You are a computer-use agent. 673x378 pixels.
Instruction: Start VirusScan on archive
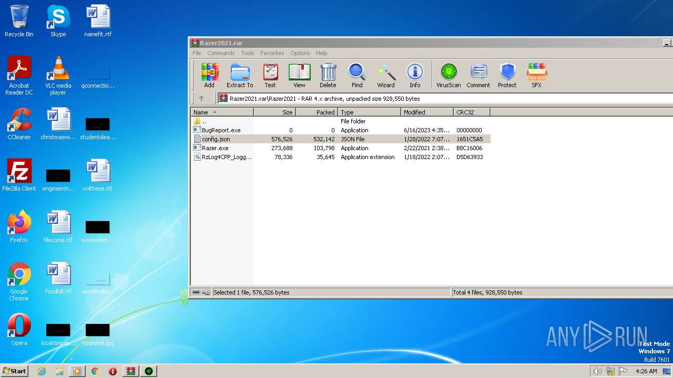click(x=448, y=75)
